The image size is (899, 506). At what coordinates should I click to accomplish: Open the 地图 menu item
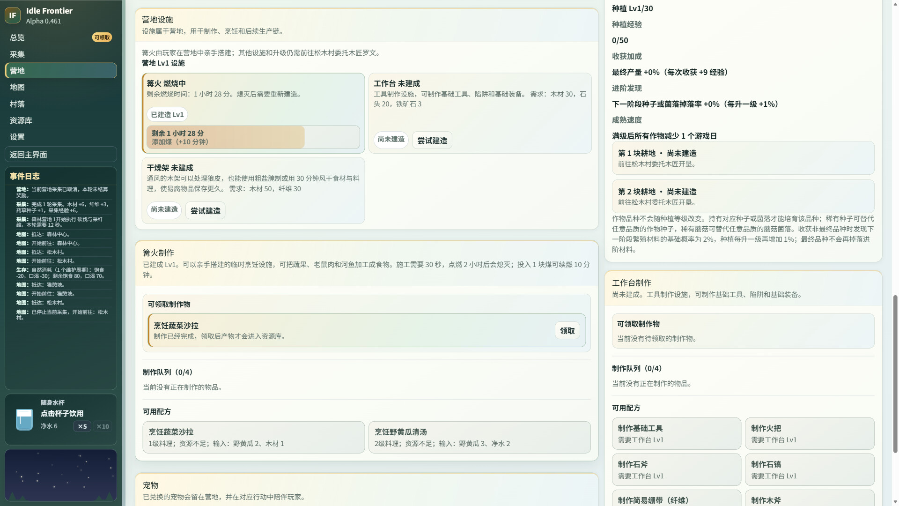pyautogui.click(x=61, y=87)
